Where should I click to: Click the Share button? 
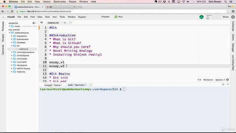point(226,17)
